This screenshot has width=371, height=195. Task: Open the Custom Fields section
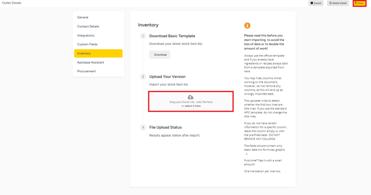(x=87, y=44)
